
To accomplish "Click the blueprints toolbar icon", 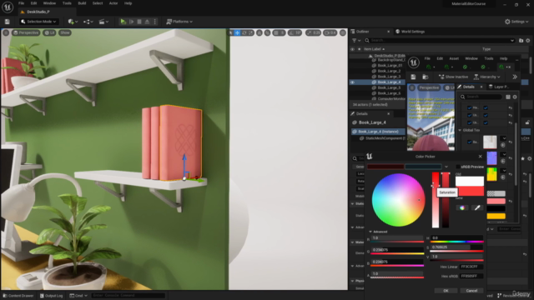I will [87, 22].
